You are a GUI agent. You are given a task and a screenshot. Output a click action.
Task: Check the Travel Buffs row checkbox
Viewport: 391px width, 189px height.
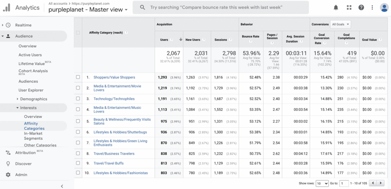[x=78, y=163]
